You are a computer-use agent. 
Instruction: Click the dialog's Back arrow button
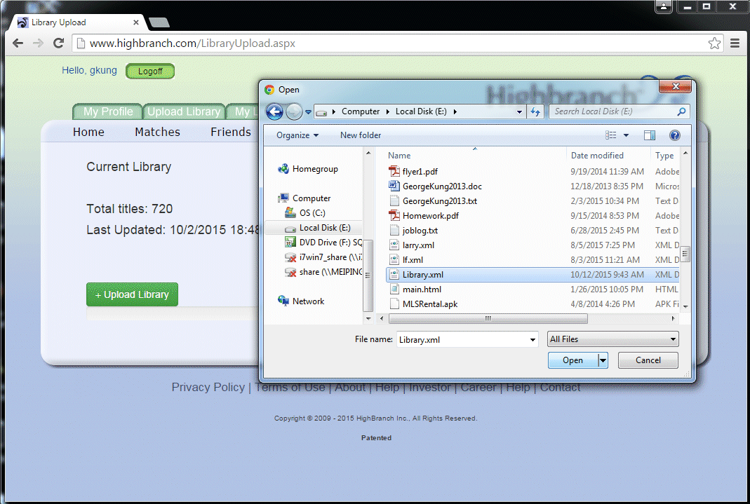pyautogui.click(x=275, y=111)
